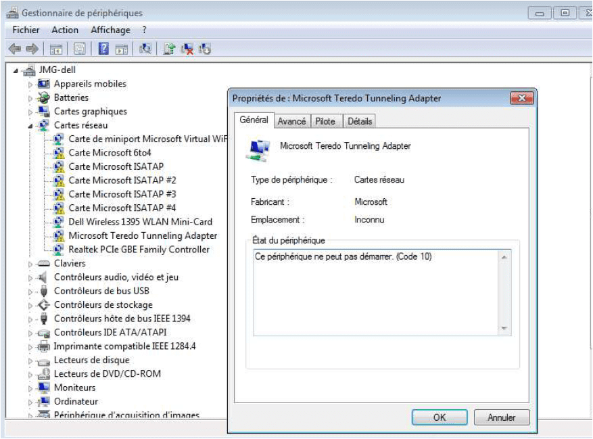
Task: Click the Back arrow in the toolbar
Action: [x=15, y=49]
